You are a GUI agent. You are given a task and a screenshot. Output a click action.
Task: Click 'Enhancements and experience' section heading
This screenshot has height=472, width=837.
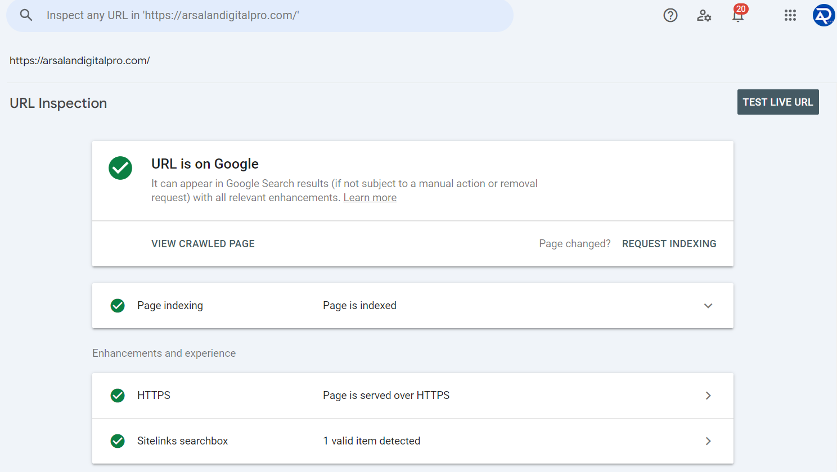pos(164,353)
